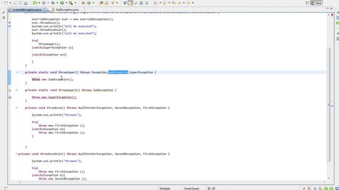The width and height of the screenshot is (339, 190).
Task: Click the Run Last Tool icon with red toolbox
Action: (71, 3)
